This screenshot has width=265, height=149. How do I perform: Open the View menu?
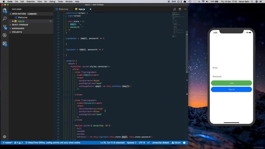click(40, 1)
